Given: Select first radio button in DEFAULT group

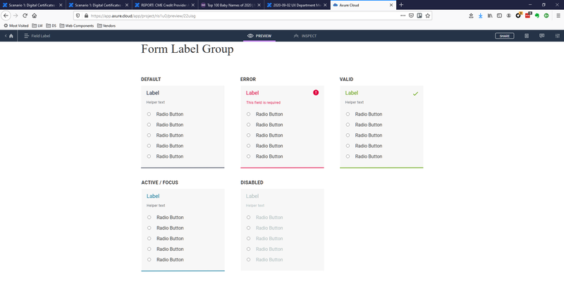Looking at the screenshot, I should click(149, 114).
